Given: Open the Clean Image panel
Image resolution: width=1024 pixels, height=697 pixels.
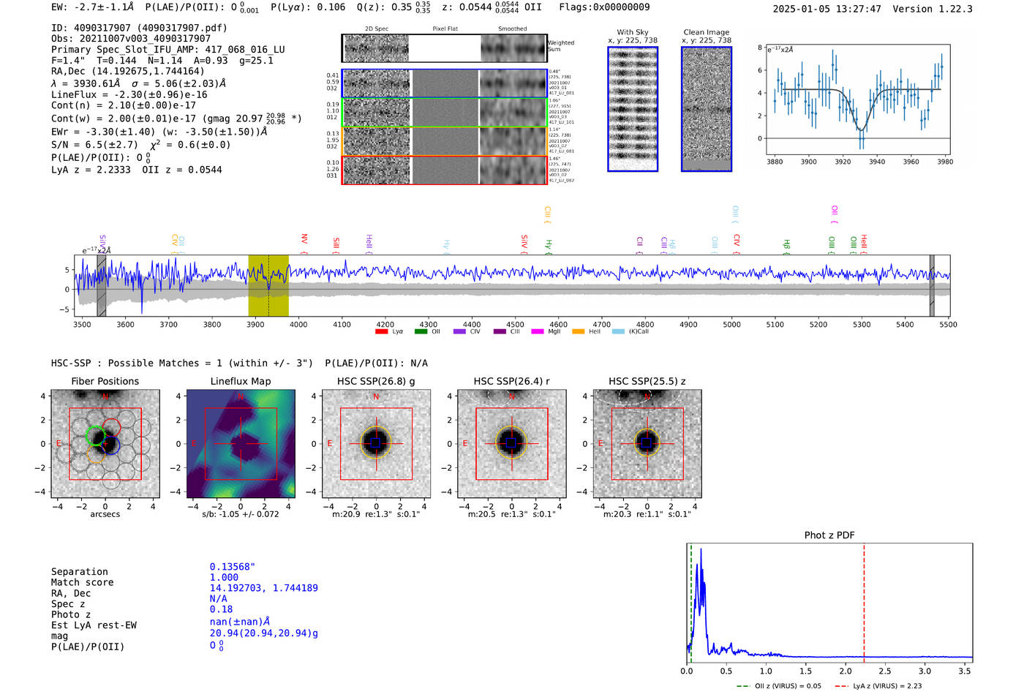Looking at the screenshot, I should click(x=706, y=109).
